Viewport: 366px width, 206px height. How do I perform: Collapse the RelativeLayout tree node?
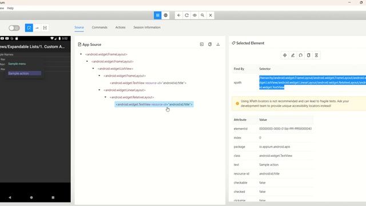click(105, 97)
